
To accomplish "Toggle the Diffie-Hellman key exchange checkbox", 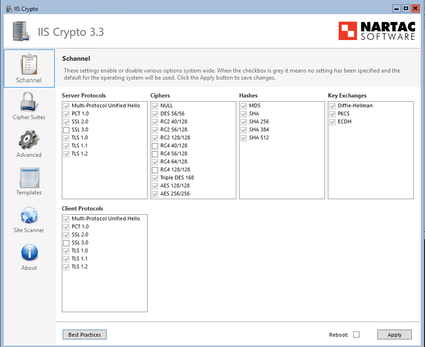I will pos(333,105).
